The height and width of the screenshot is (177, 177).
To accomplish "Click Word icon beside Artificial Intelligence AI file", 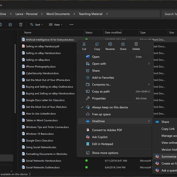I will click(23, 39).
